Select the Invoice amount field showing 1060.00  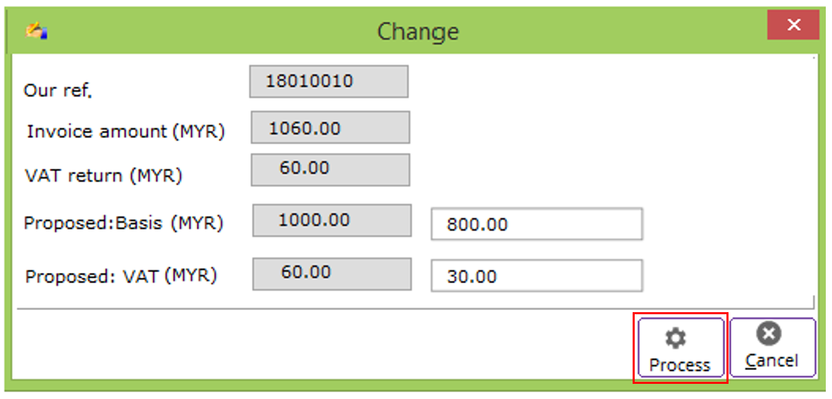click(330, 127)
